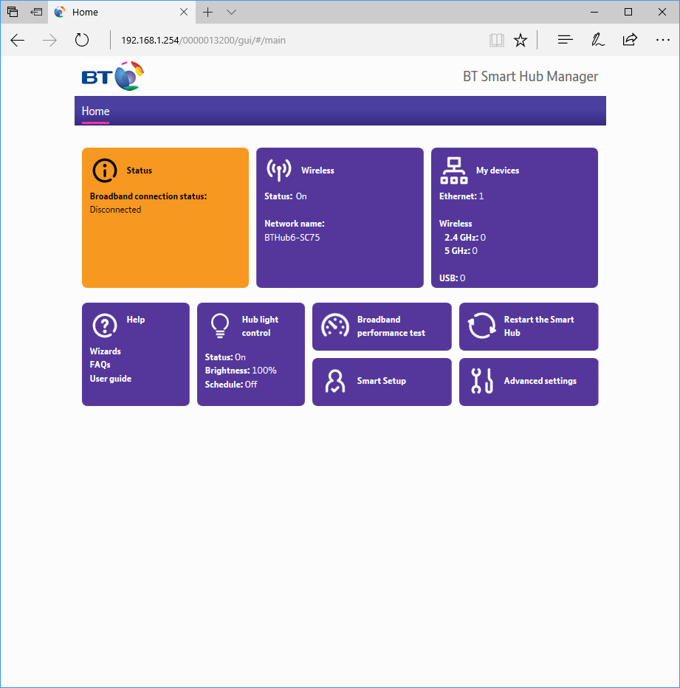Open the FAQs link
680x688 pixels.
click(x=100, y=365)
